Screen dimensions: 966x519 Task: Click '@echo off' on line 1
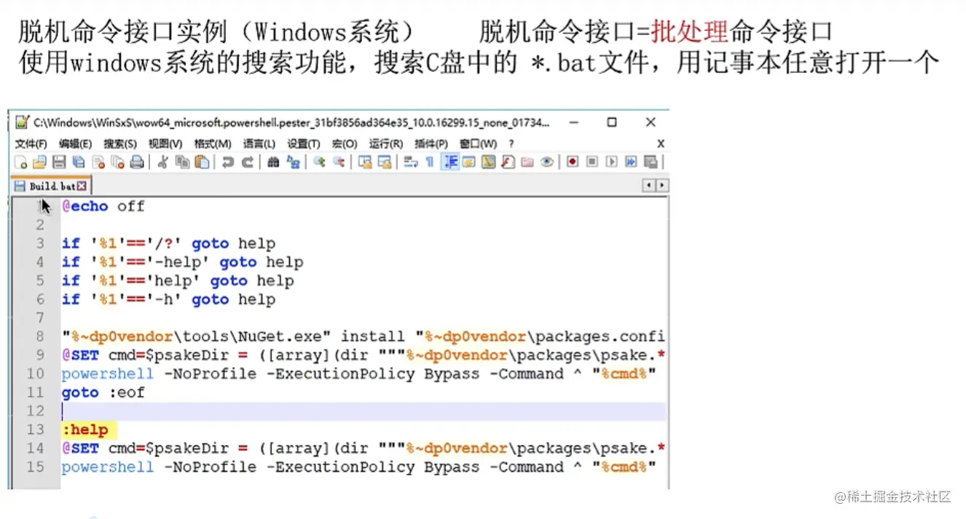pos(103,207)
